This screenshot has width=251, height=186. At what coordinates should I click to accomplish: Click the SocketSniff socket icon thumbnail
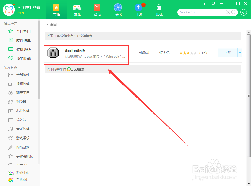coord(53,53)
